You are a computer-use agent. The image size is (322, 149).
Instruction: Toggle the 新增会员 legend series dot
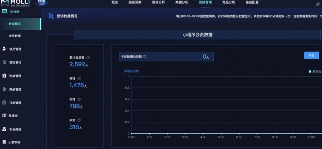coord(310,71)
